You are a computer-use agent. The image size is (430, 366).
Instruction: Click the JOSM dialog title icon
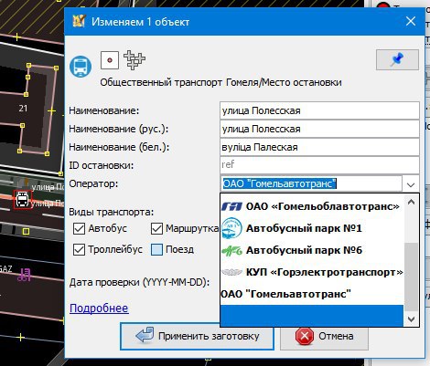pos(79,21)
